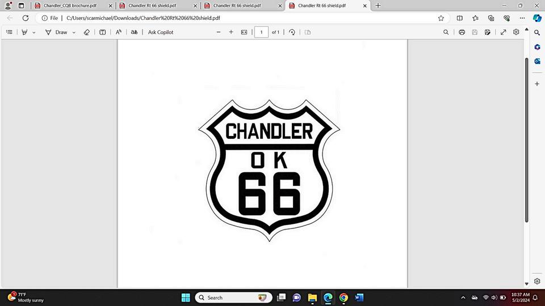Click the address bar file path
Viewport: 545px width, 306px height.
tap(143, 18)
